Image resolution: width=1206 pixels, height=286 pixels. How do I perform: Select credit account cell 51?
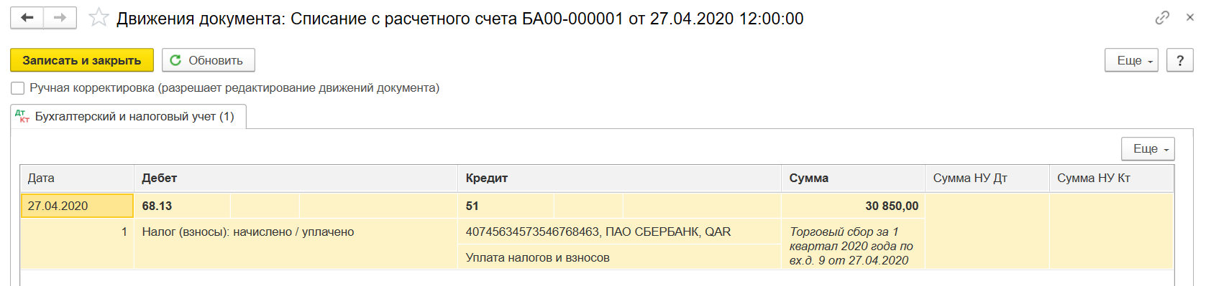point(506,206)
